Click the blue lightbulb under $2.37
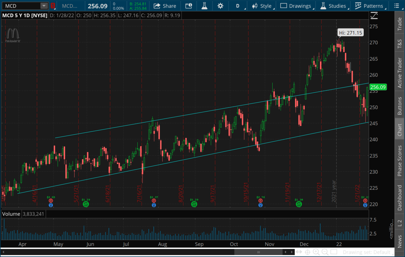 [x=154, y=205]
